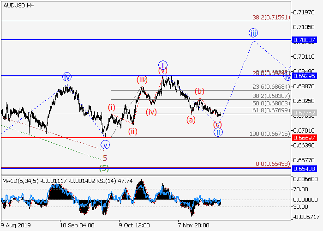This screenshot has height=231, width=323.
Task: Click the blue circled ii wave label
Action: tap(218, 133)
